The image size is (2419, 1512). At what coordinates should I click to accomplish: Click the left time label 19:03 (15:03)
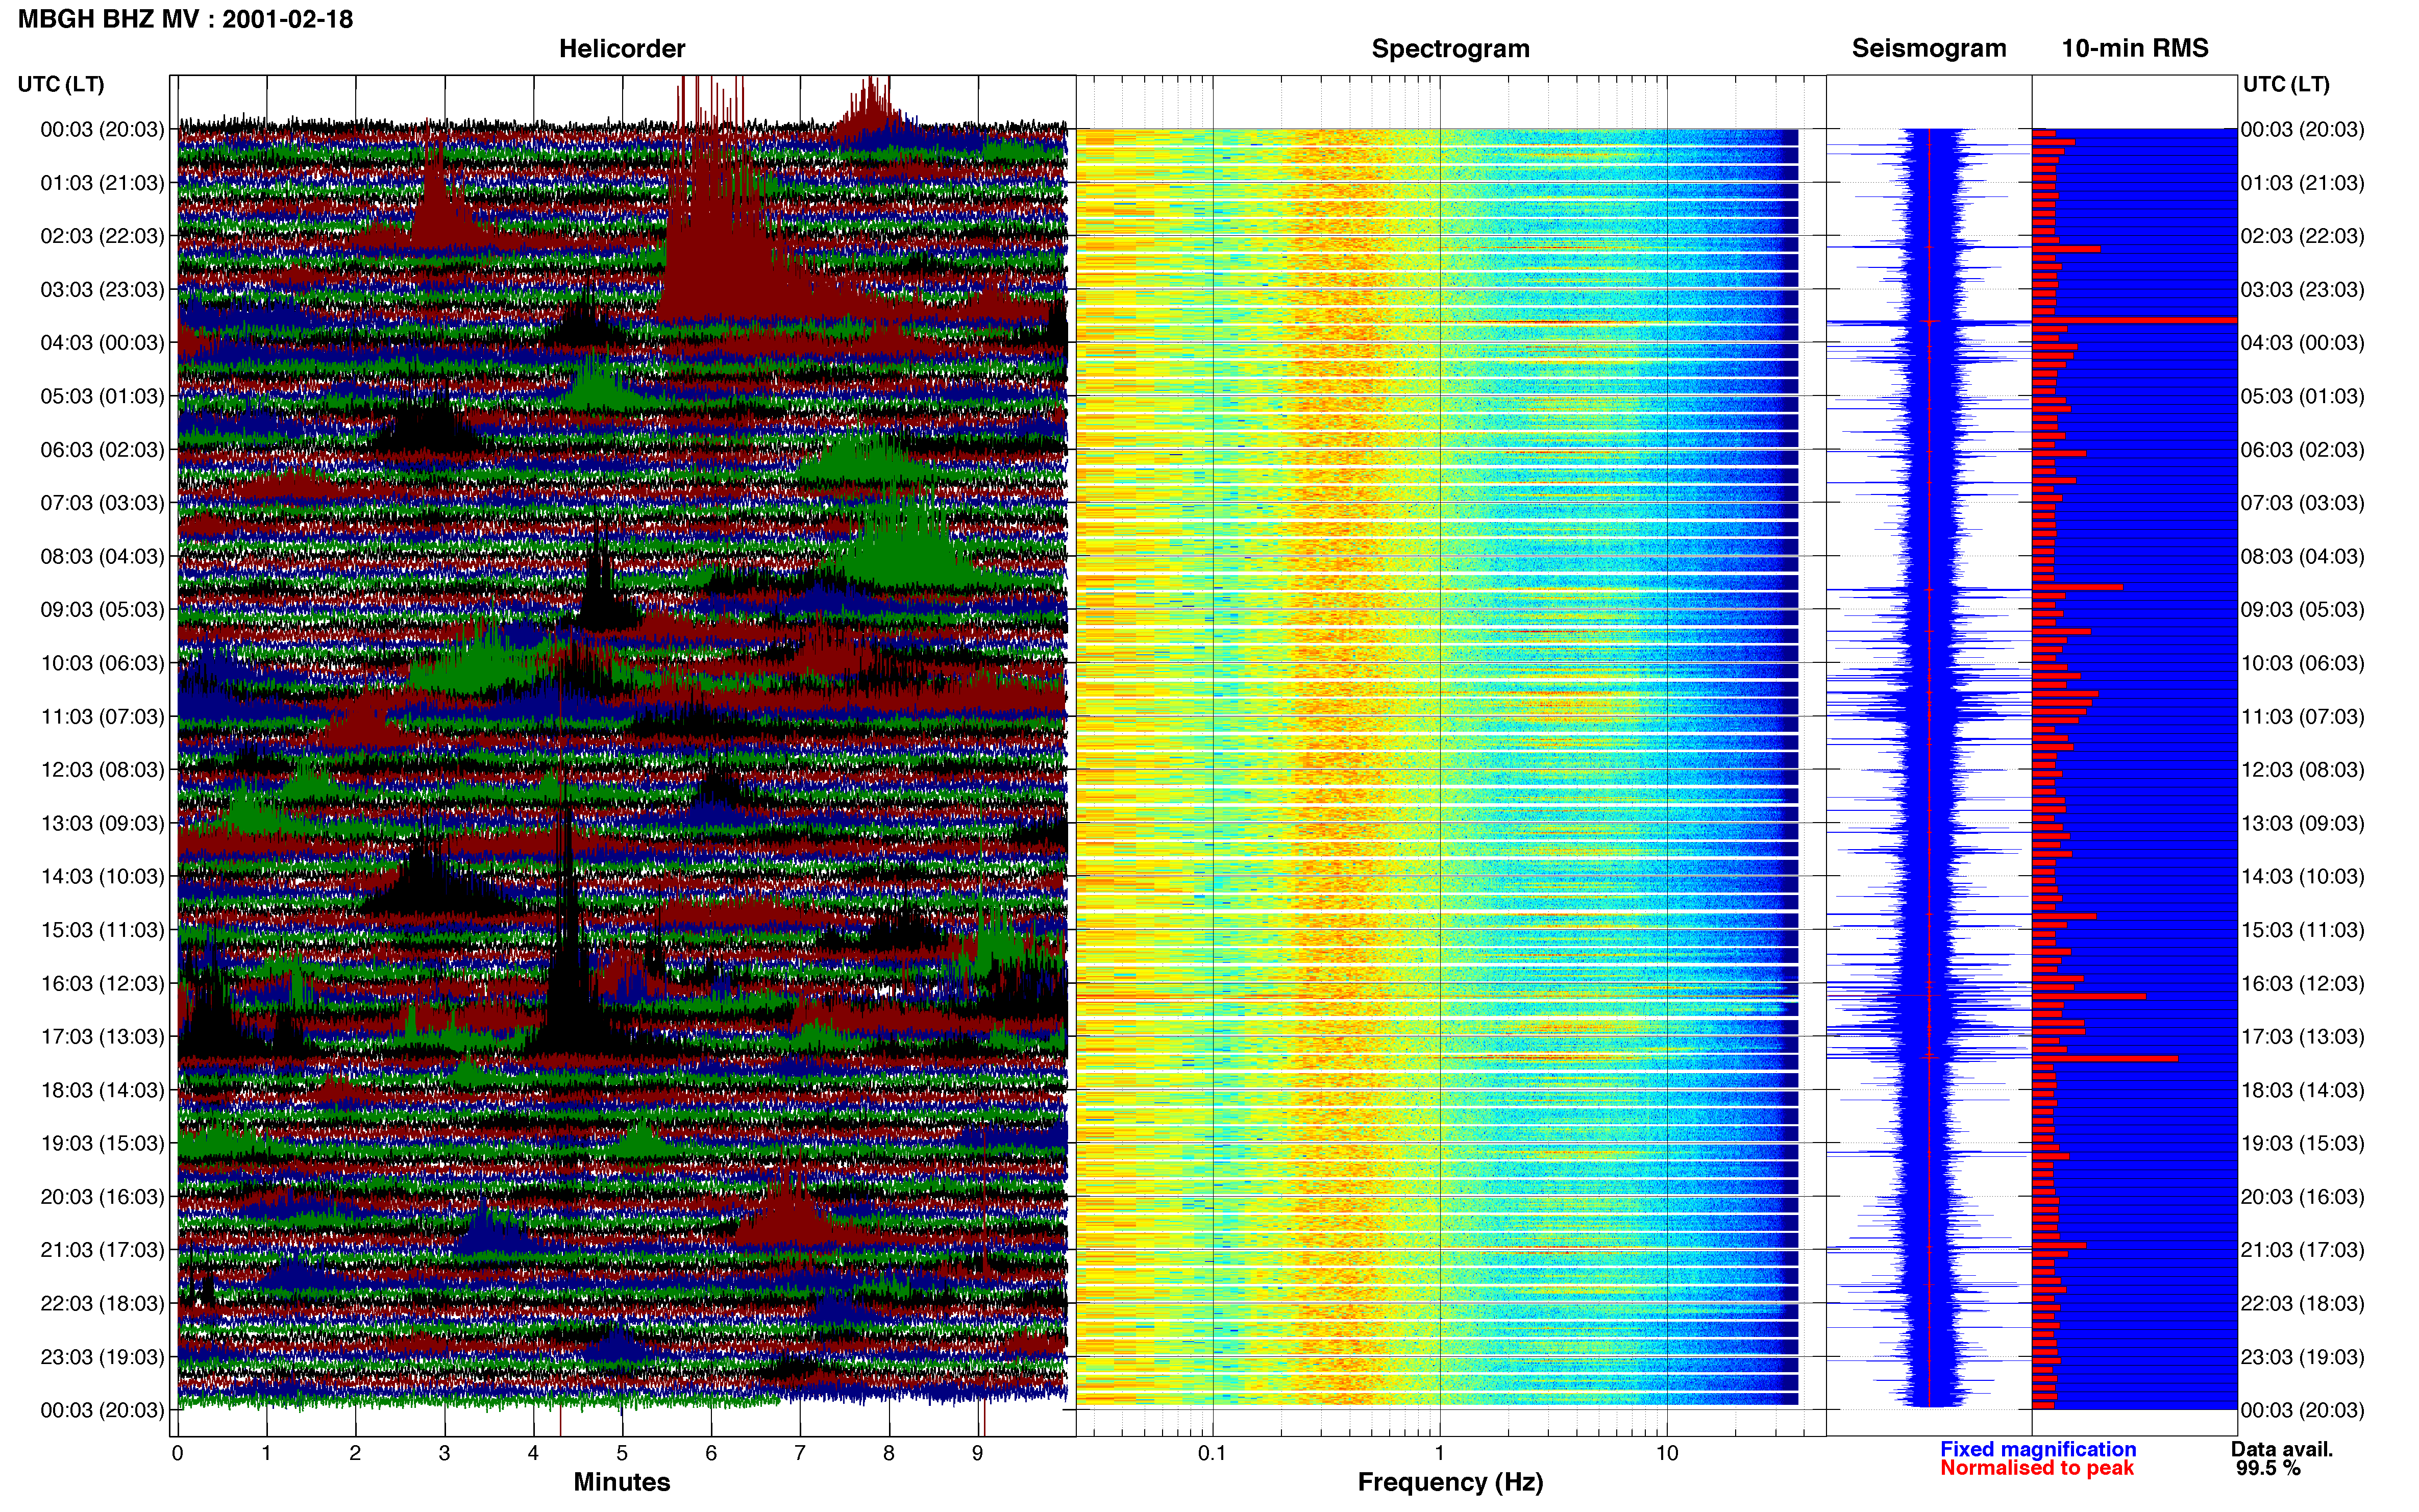[102, 1143]
